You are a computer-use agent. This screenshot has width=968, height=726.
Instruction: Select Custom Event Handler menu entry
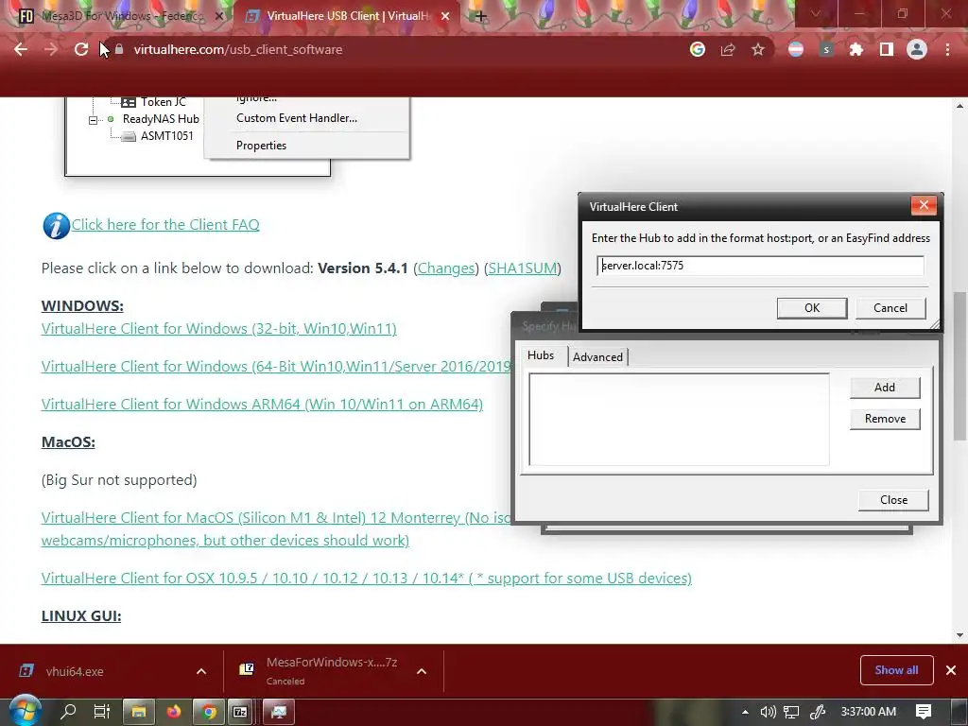point(296,118)
